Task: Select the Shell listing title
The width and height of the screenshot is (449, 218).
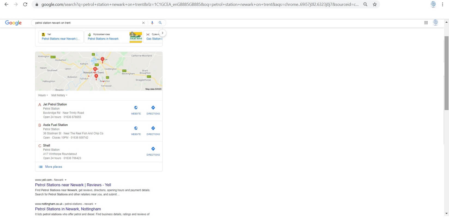Action: [47, 146]
